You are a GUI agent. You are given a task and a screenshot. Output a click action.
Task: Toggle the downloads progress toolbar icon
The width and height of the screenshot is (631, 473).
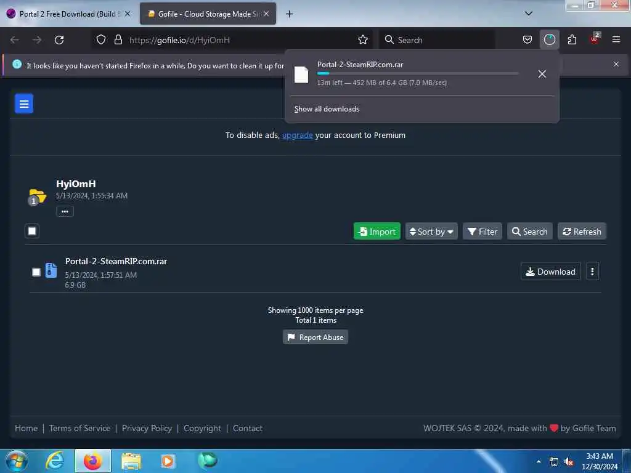[x=549, y=40]
